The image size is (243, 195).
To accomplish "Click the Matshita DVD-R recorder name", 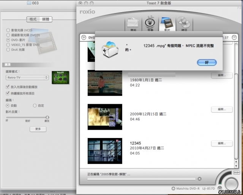I will coord(196,189).
